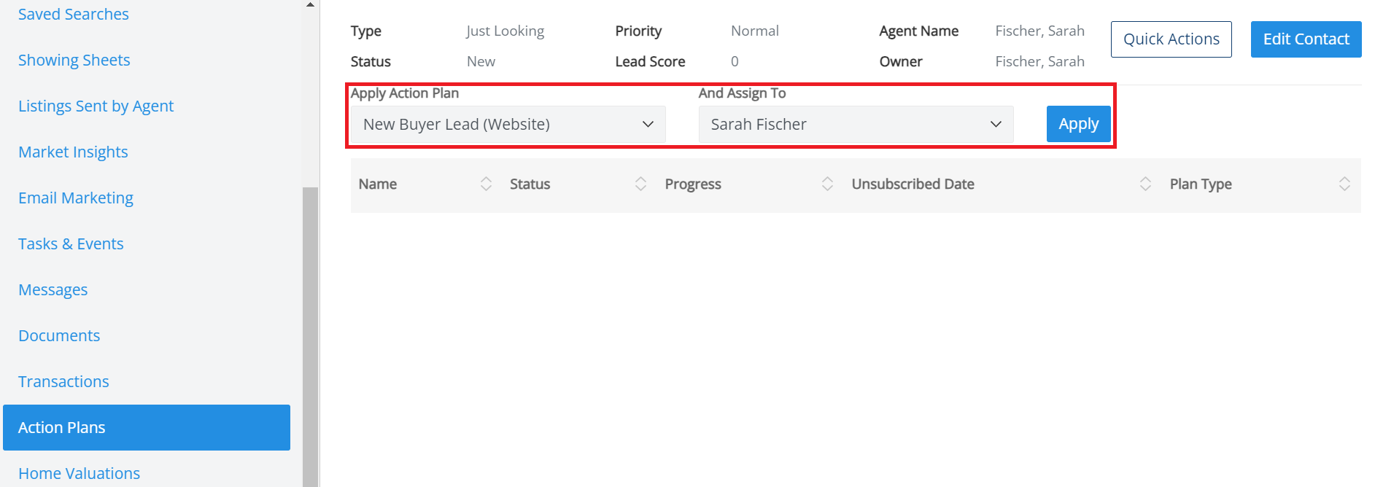
Task: Click the Apply button
Action: [1078, 124]
